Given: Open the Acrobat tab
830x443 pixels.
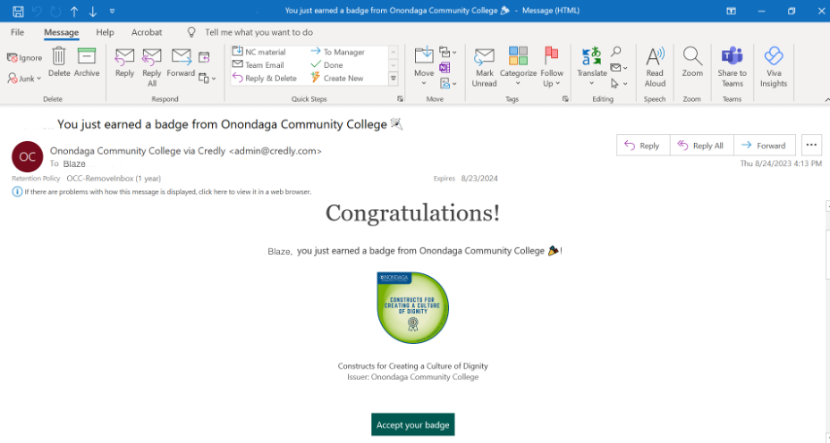Looking at the screenshot, I should click(x=147, y=32).
